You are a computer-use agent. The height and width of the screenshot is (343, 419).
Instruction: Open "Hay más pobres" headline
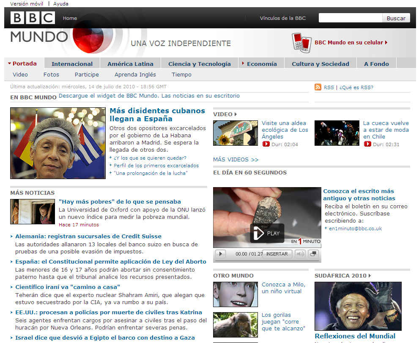click(120, 201)
